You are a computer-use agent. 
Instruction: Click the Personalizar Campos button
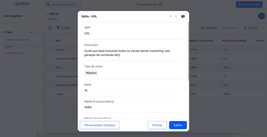[x=100, y=125]
